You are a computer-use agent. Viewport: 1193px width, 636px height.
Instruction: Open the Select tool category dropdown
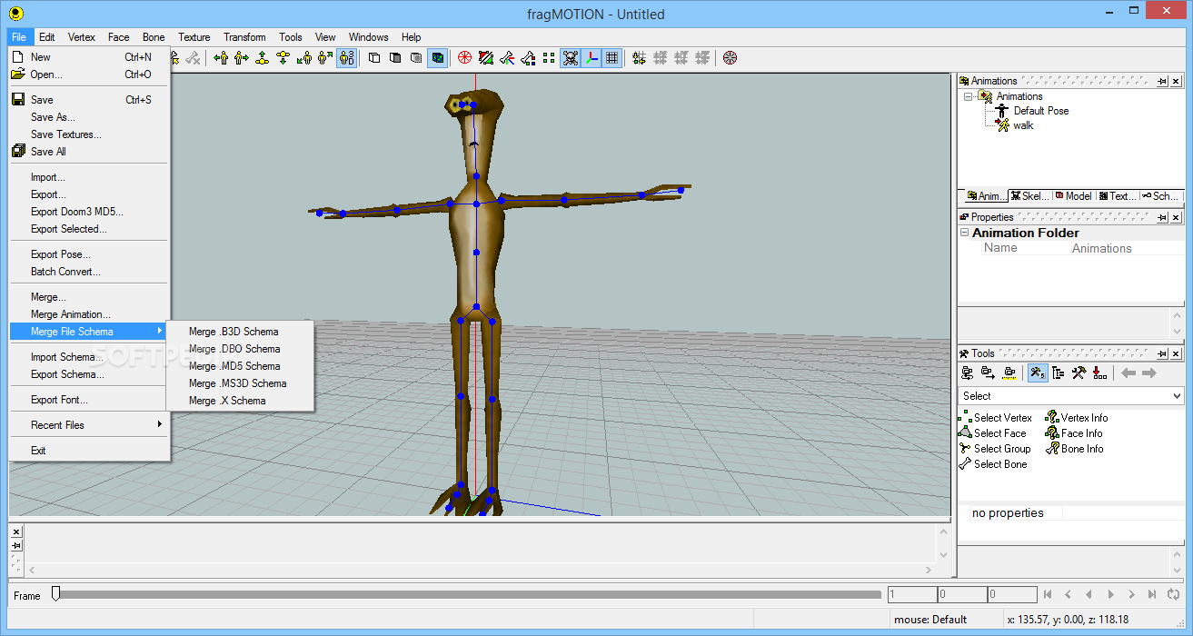click(1071, 396)
